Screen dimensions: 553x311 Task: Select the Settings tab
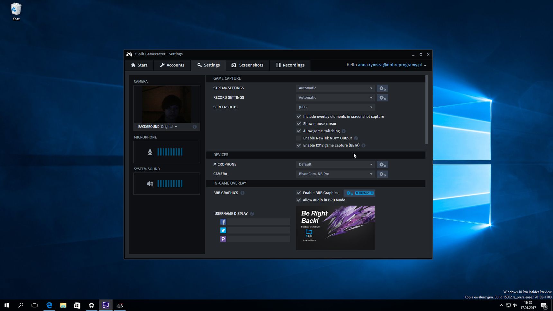pyautogui.click(x=208, y=65)
